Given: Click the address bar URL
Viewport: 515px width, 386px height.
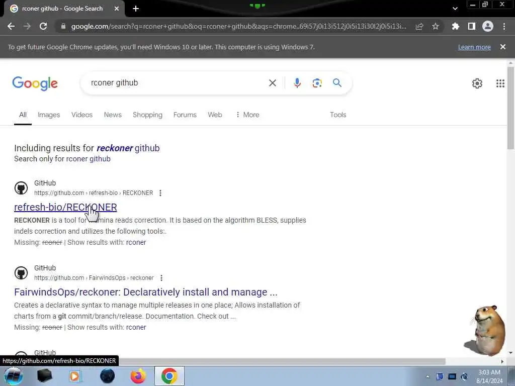Looking at the screenshot, I should pos(238,26).
